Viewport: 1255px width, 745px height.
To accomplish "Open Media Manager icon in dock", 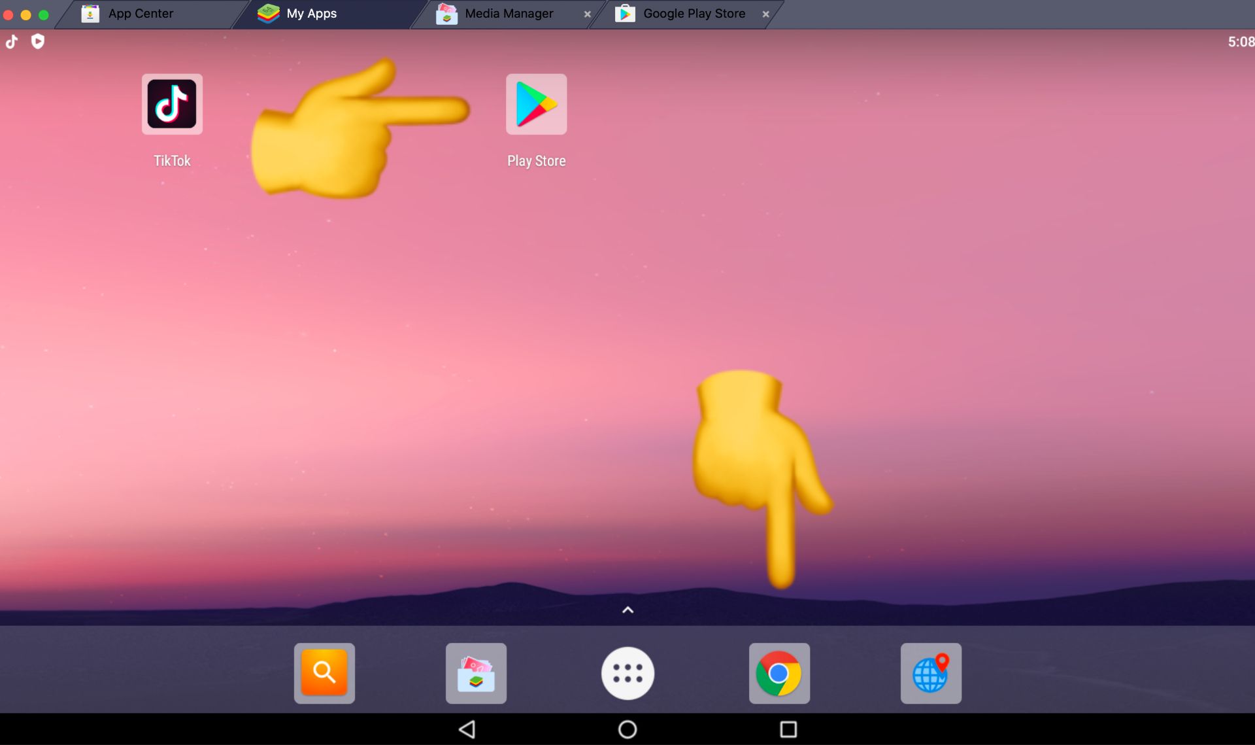I will pos(476,673).
